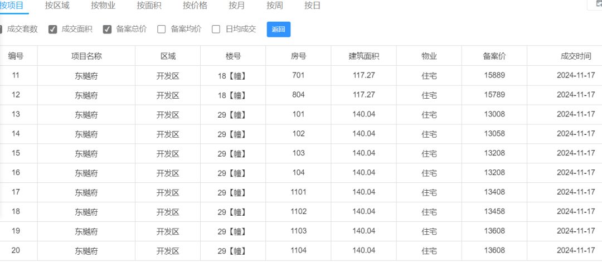Click price value 13408

494,192
